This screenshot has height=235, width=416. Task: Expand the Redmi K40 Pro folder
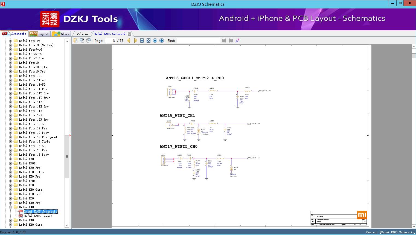click(x=11, y=203)
